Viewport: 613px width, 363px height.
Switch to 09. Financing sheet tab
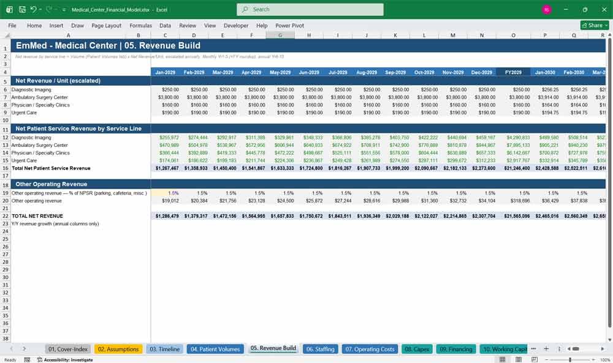[x=456, y=349]
